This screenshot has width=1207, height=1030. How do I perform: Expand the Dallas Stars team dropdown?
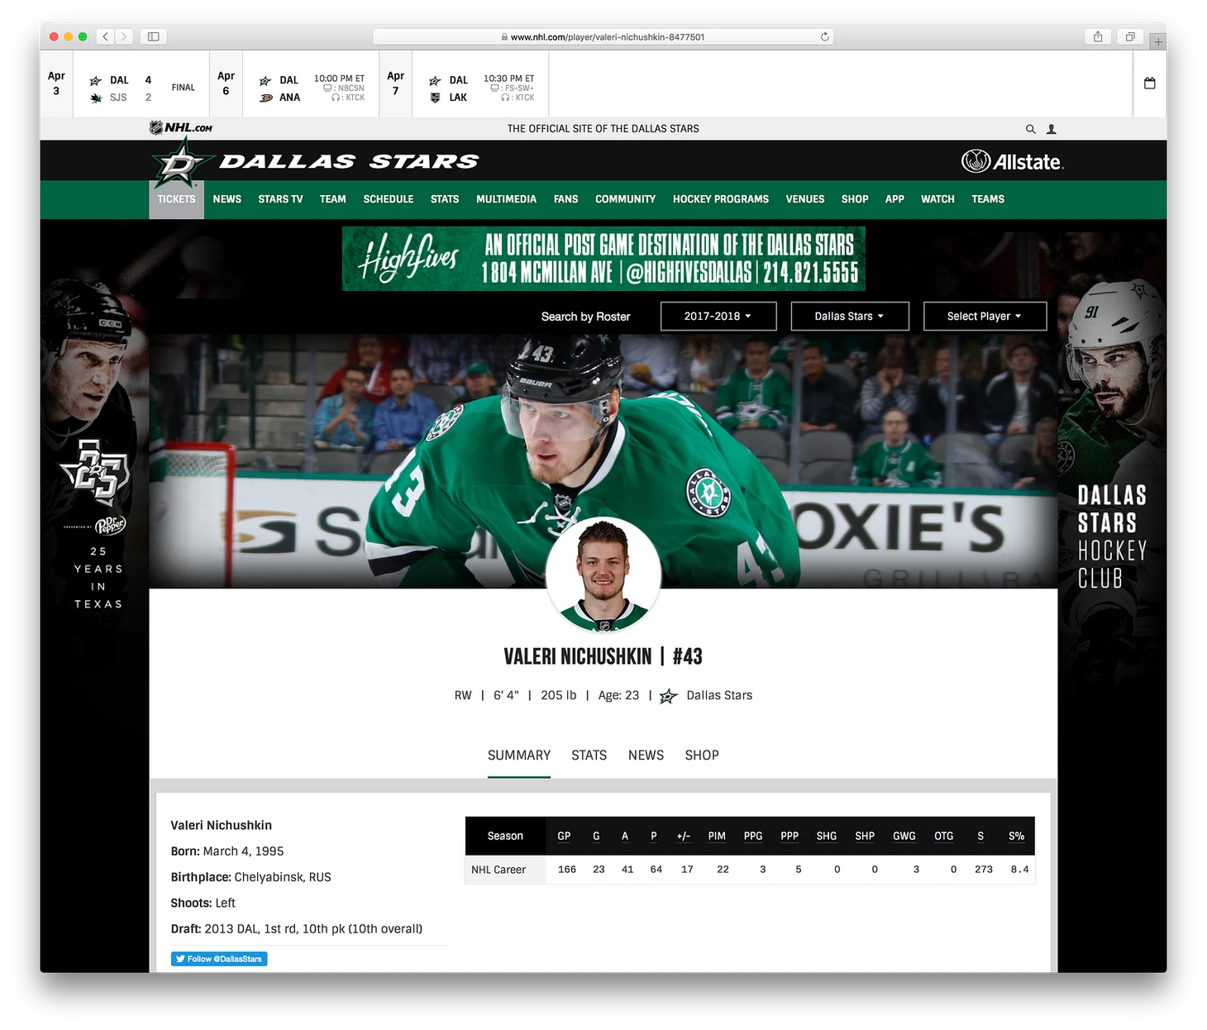[849, 316]
